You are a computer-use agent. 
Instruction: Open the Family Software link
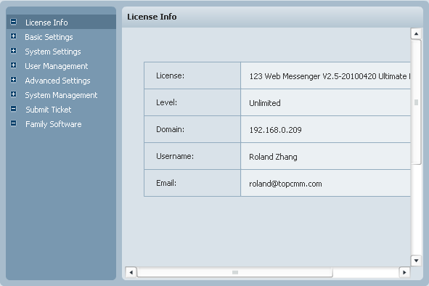pos(54,124)
